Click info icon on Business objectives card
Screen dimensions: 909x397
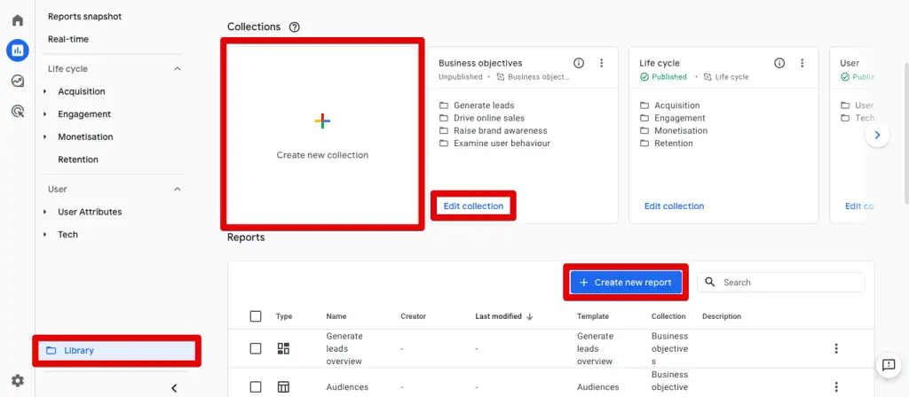click(x=579, y=63)
